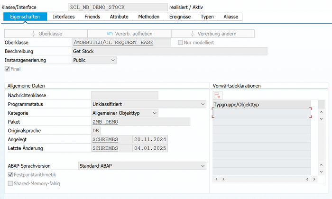Click the Vererb. aufheben undo button
Image resolution: width=332 pixels, height=199 pixels.
tap(129, 34)
